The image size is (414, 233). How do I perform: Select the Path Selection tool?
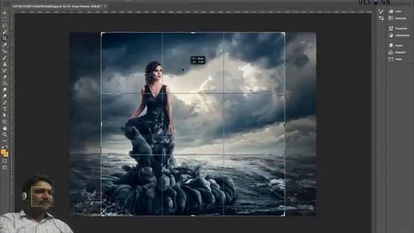[x=5, y=115]
